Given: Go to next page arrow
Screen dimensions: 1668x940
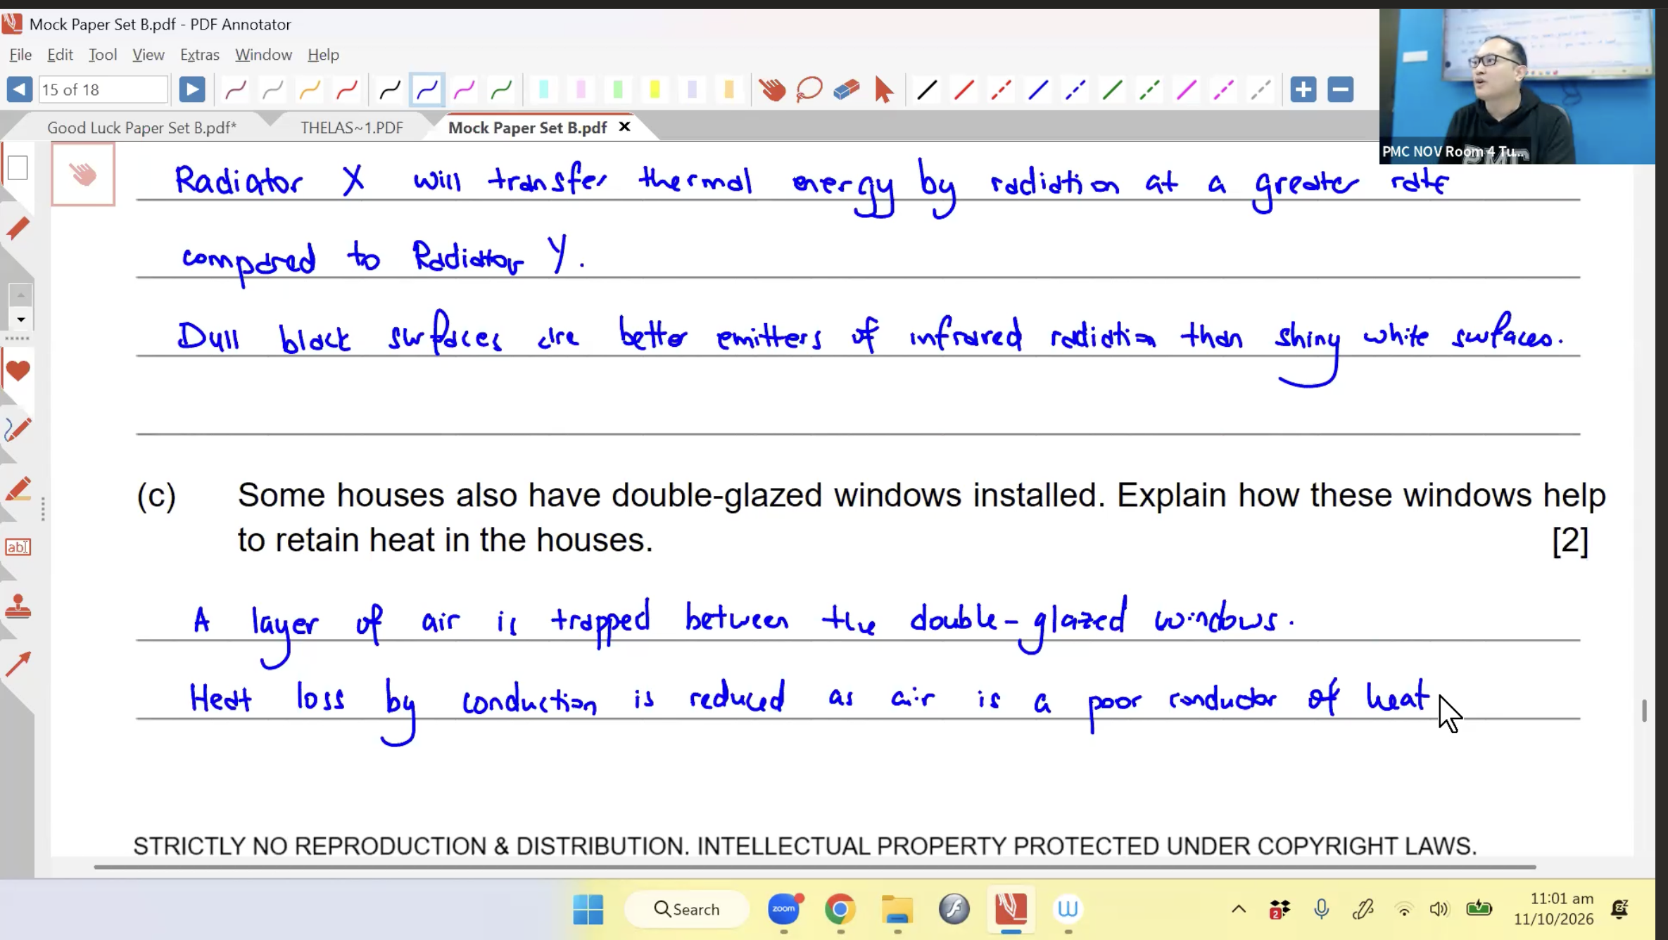Looking at the screenshot, I should pyautogui.click(x=191, y=89).
